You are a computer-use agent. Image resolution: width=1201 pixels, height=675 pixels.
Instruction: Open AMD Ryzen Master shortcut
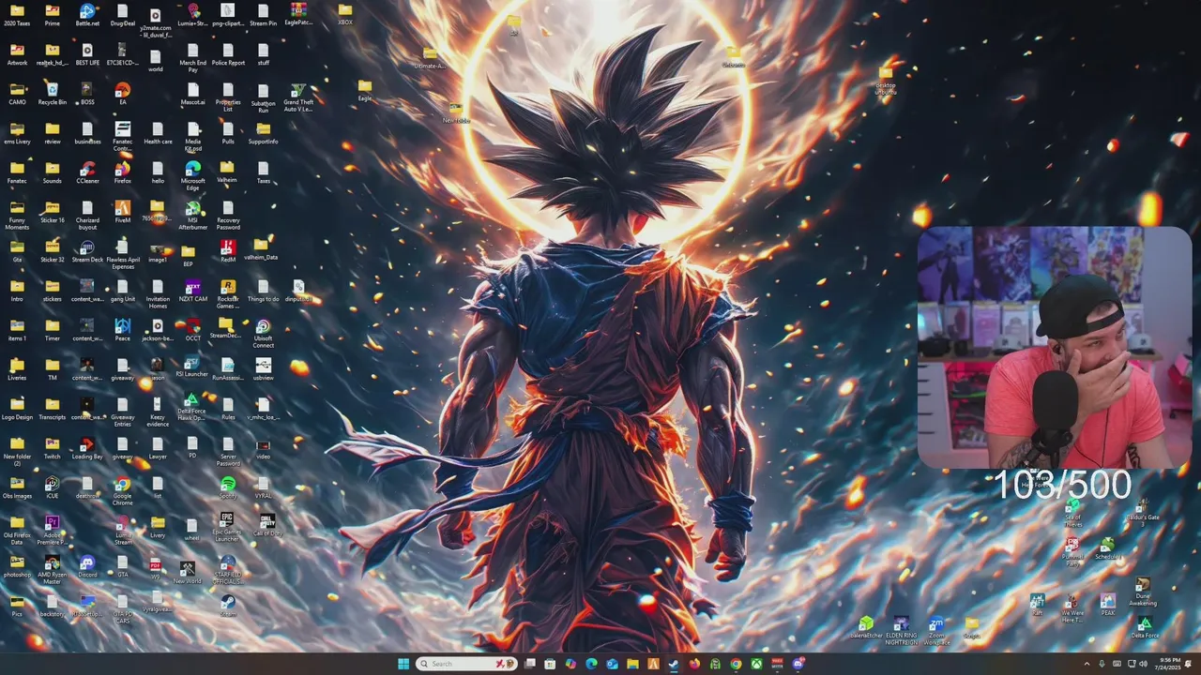(53, 569)
